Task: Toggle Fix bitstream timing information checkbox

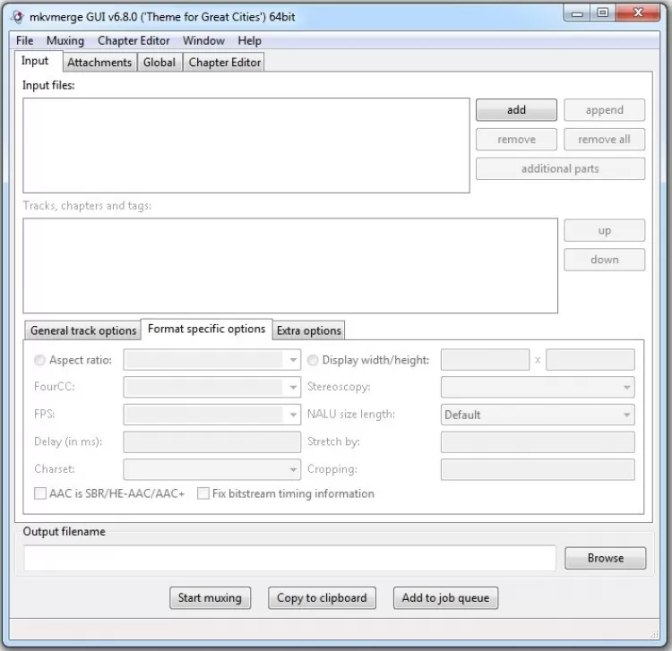Action: tap(203, 493)
